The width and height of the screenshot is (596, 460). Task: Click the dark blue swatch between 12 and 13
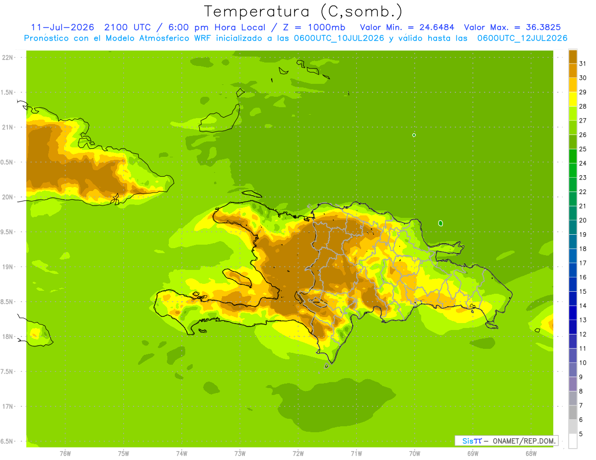573,327
